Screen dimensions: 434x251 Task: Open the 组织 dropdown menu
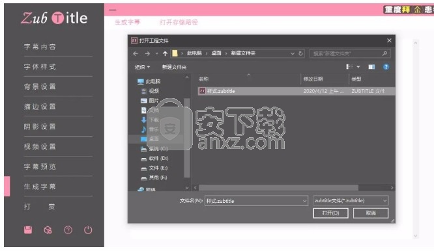point(142,67)
